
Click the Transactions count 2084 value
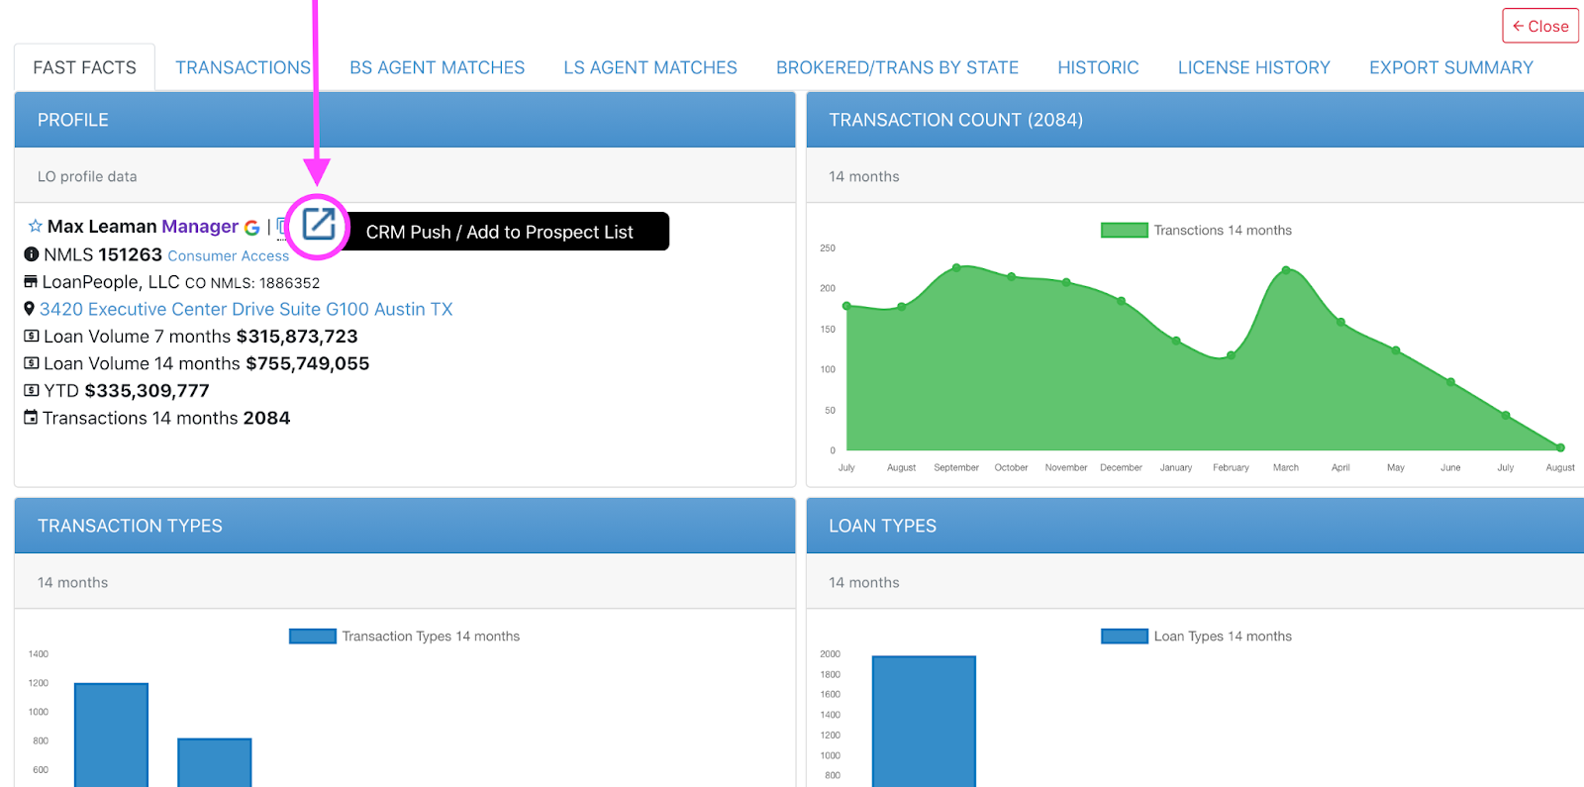(266, 418)
